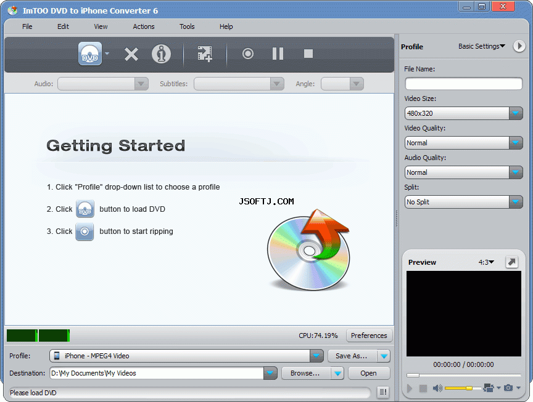Viewport: 533px width, 402px height.
Task: Open the Destination path dropdown arrow
Action: point(270,373)
